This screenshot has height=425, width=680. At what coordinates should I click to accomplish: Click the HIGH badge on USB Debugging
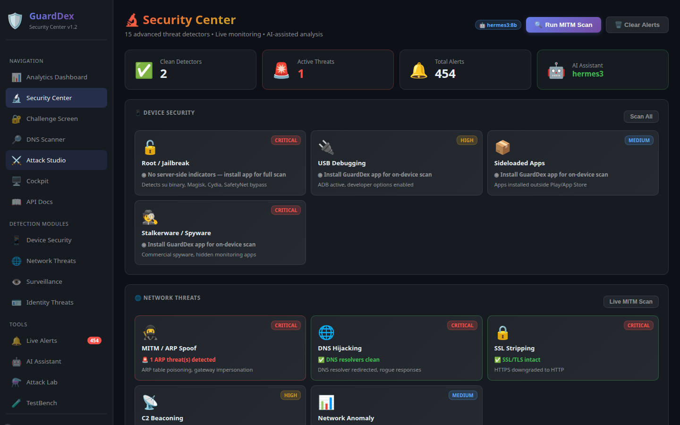point(467,140)
